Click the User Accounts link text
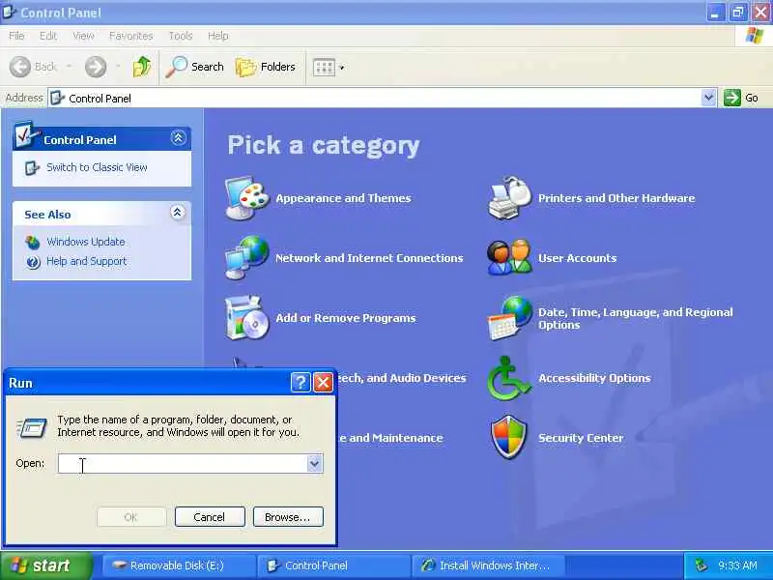The height and width of the screenshot is (580, 773). (577, 258)
